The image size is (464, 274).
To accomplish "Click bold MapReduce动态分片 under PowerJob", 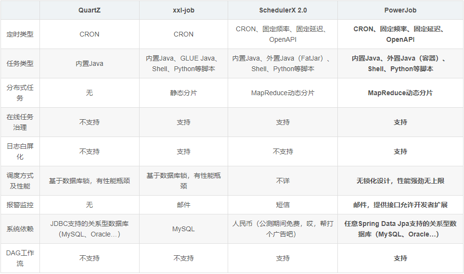I will point(400,93).
